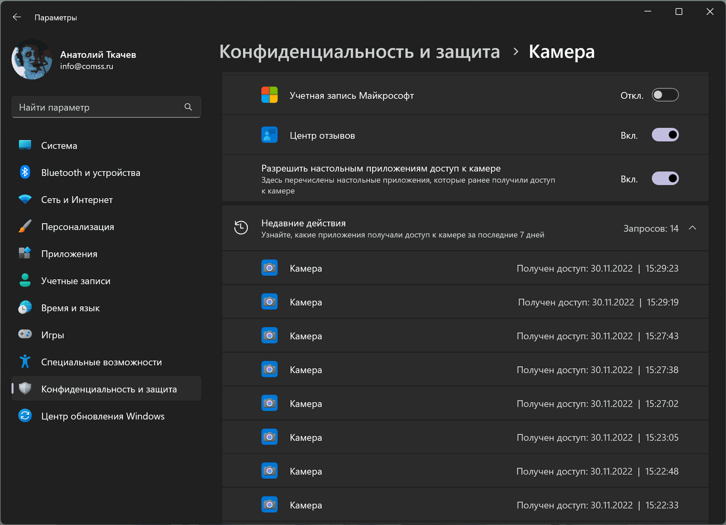This screenshot has height=525, width=726.
Task: Click the Конфиденциальность и защита breadcrumb link
Action: 360,52
